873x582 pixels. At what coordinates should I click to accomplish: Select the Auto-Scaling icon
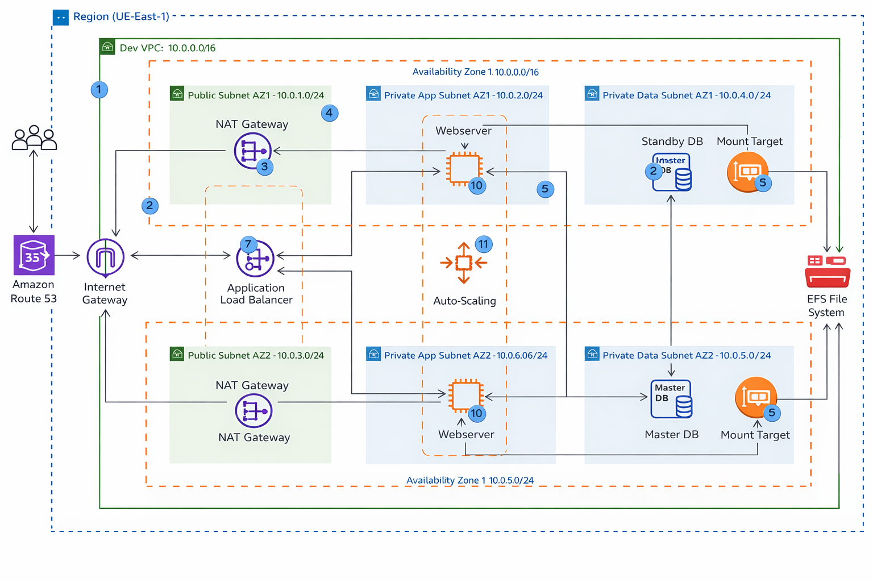[x=464, y=261]
